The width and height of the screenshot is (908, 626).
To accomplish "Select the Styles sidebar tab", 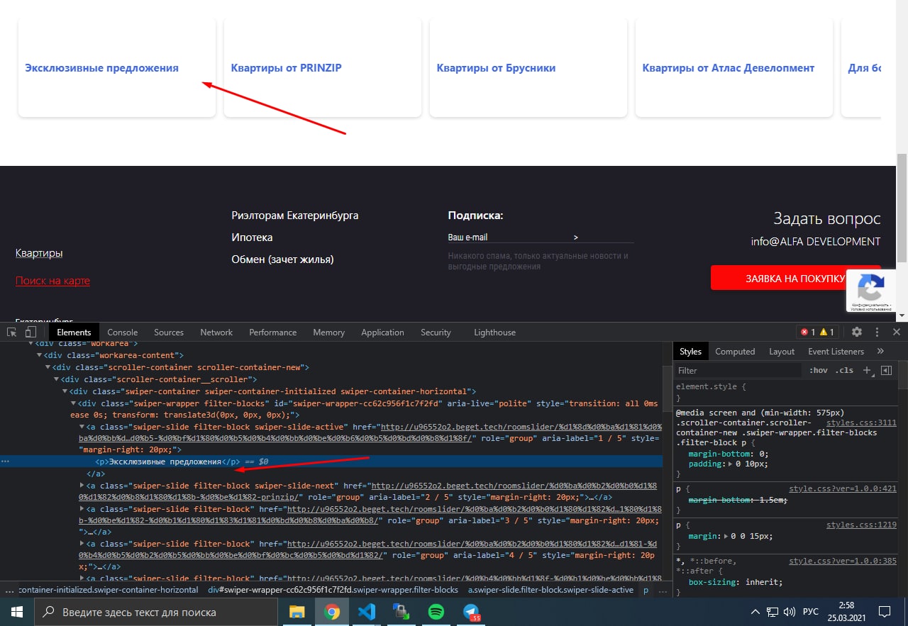I will [x=690, y=351].
